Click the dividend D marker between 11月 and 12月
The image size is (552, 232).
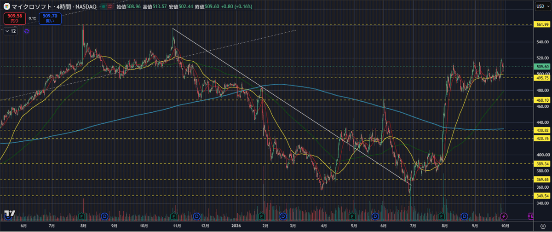coord(197,215)
